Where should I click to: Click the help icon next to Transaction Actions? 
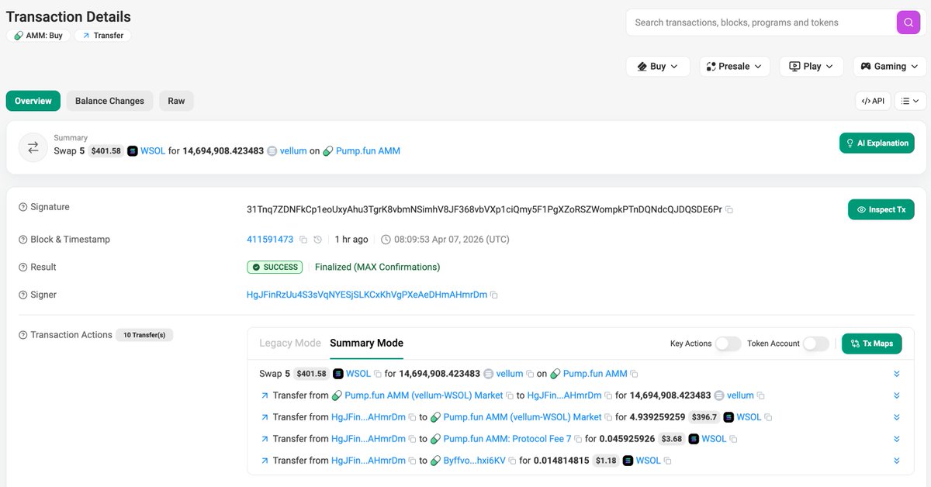click(23, 336)
